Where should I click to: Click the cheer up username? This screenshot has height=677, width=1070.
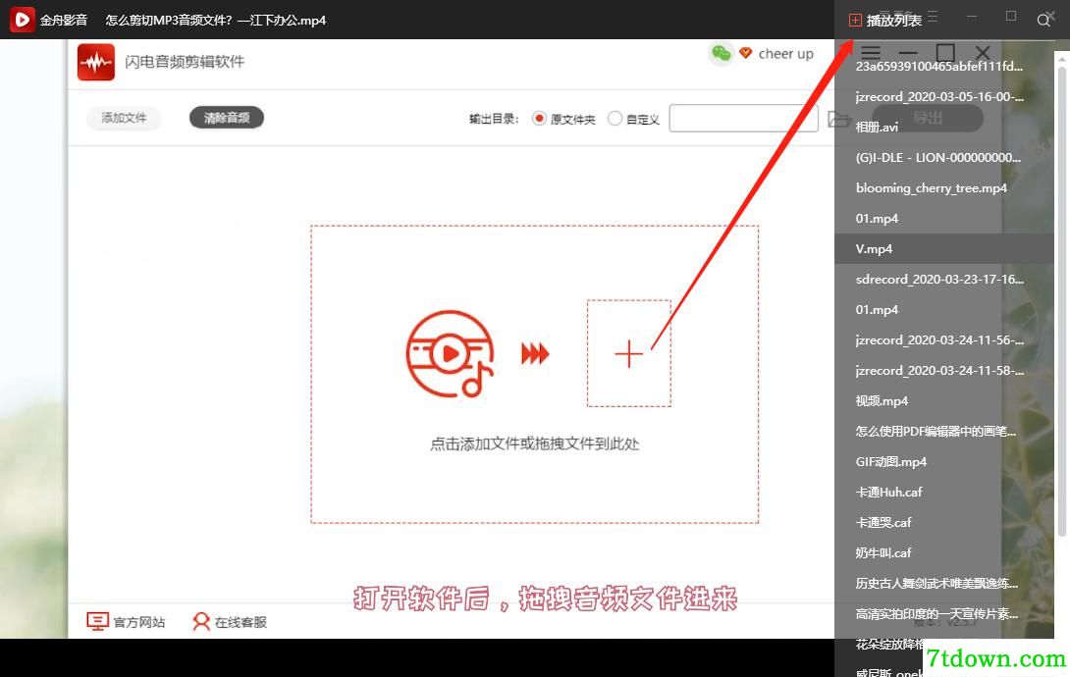click(785, 54)
